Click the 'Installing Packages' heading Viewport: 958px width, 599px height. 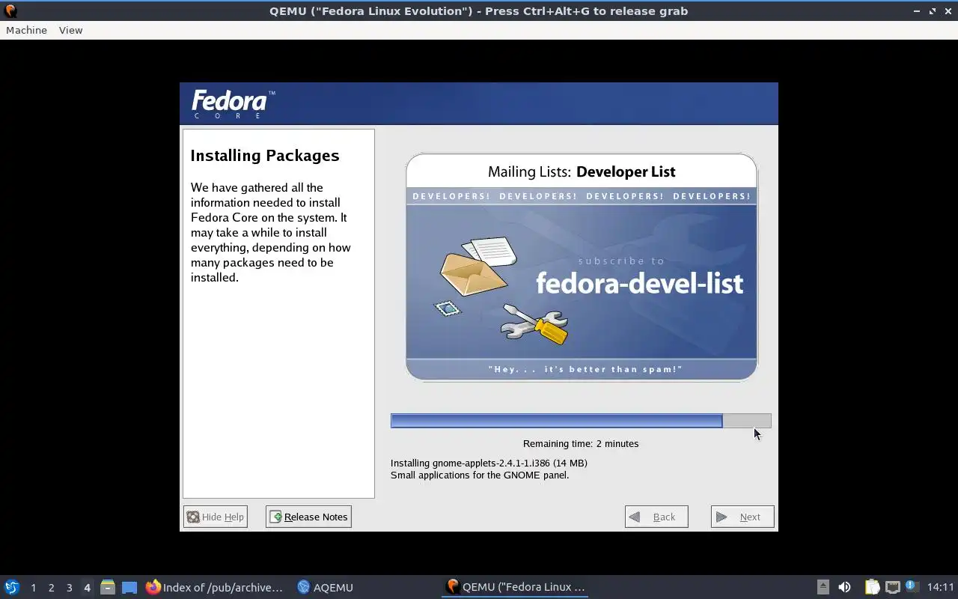pyautogui.click(x=264, y=155)
